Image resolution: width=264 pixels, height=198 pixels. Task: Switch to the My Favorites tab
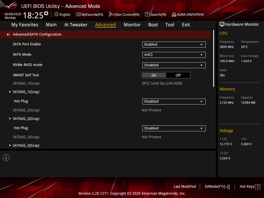point(25,25)
